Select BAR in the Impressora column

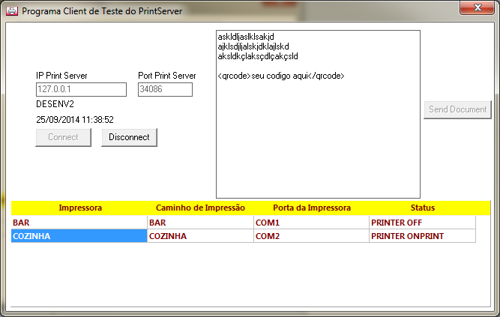pos(79,223)
